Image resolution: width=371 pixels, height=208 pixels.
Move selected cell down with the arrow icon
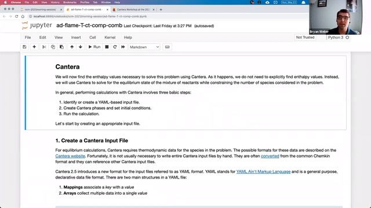(x=81, y=47)
